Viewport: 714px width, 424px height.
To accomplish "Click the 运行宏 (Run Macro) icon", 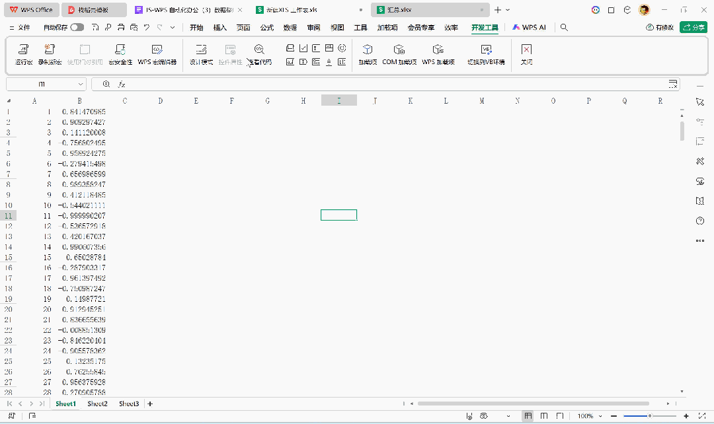I will click(x=24, y=54).
